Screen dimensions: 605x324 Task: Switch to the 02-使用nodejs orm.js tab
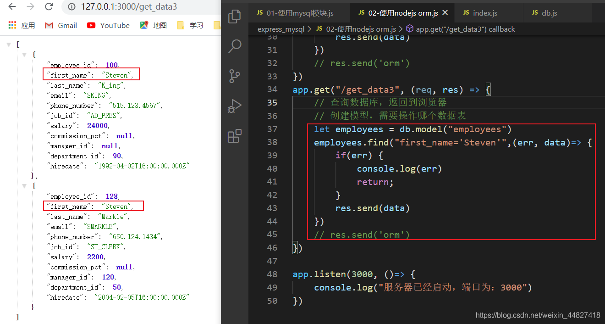[403, 13]
